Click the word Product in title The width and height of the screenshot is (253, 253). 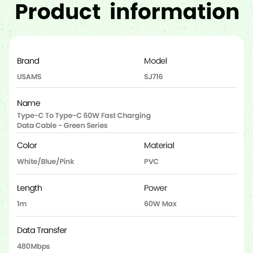tap(58, 12)
